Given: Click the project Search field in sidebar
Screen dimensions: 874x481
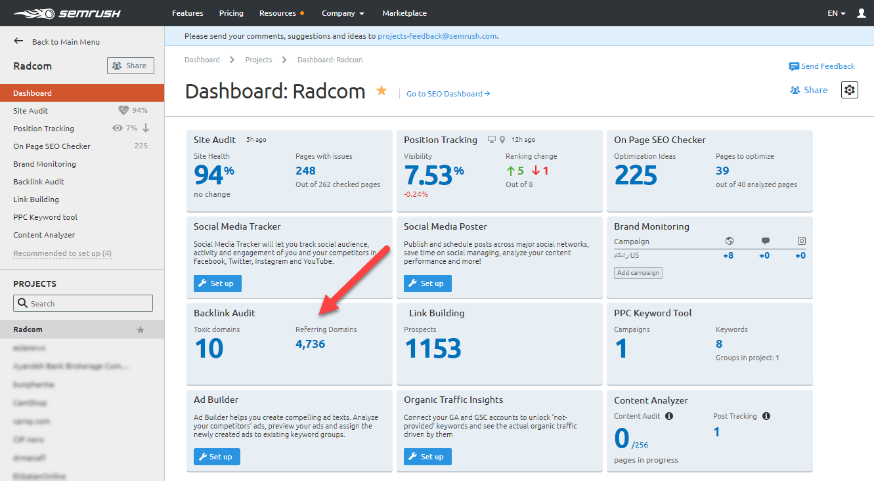Looking at the screenshot, I should coord(83,303).
